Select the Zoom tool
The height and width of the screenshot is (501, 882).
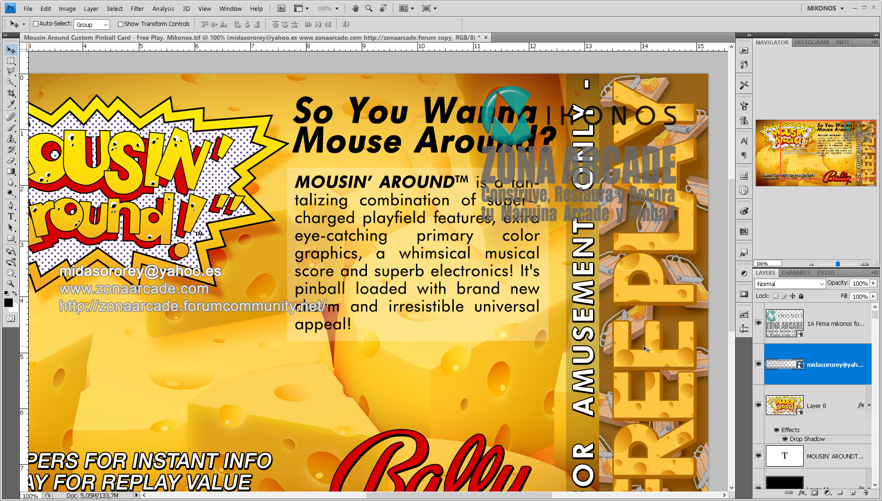click(11, 284)
